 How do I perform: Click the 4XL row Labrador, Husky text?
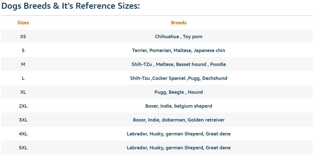click(179, 134)
